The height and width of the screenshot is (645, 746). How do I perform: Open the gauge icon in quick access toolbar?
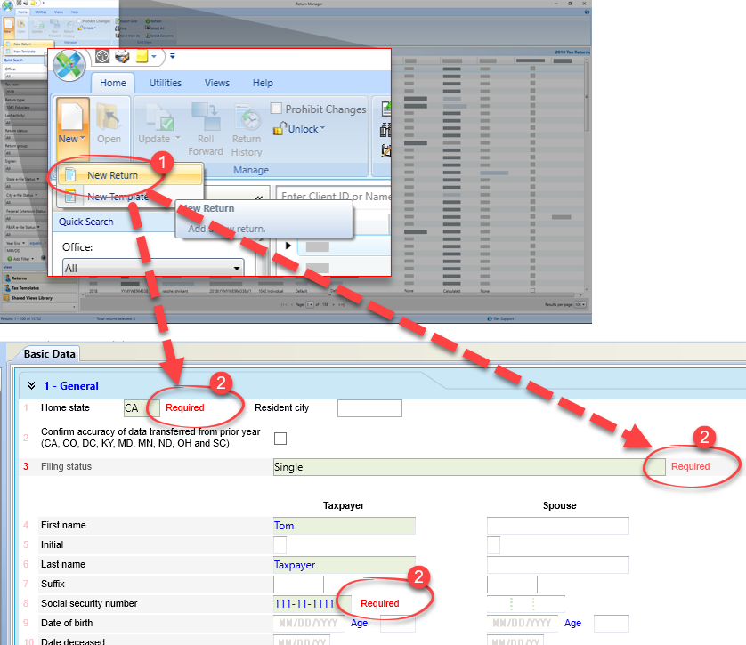[x=102, y=57]
